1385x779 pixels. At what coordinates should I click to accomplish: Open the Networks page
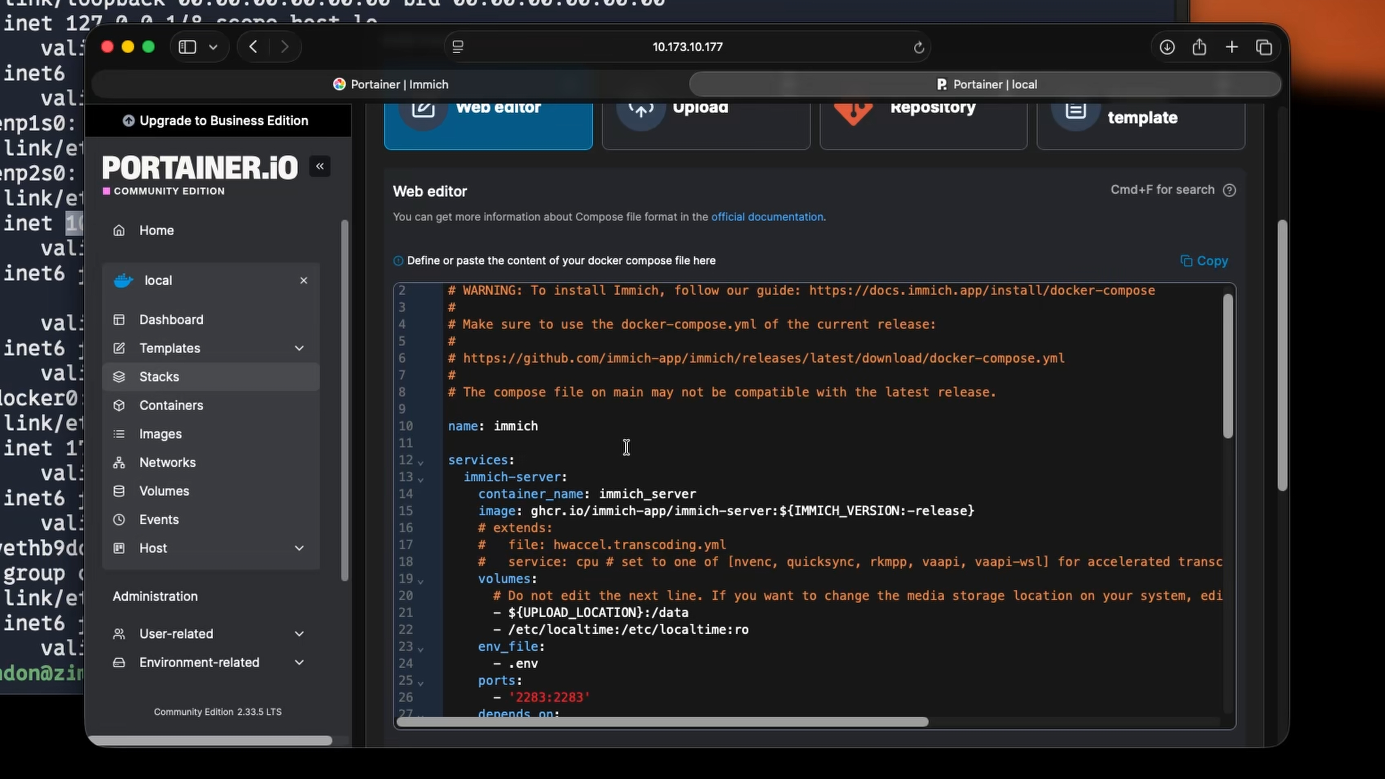click(x=167, y=462)
